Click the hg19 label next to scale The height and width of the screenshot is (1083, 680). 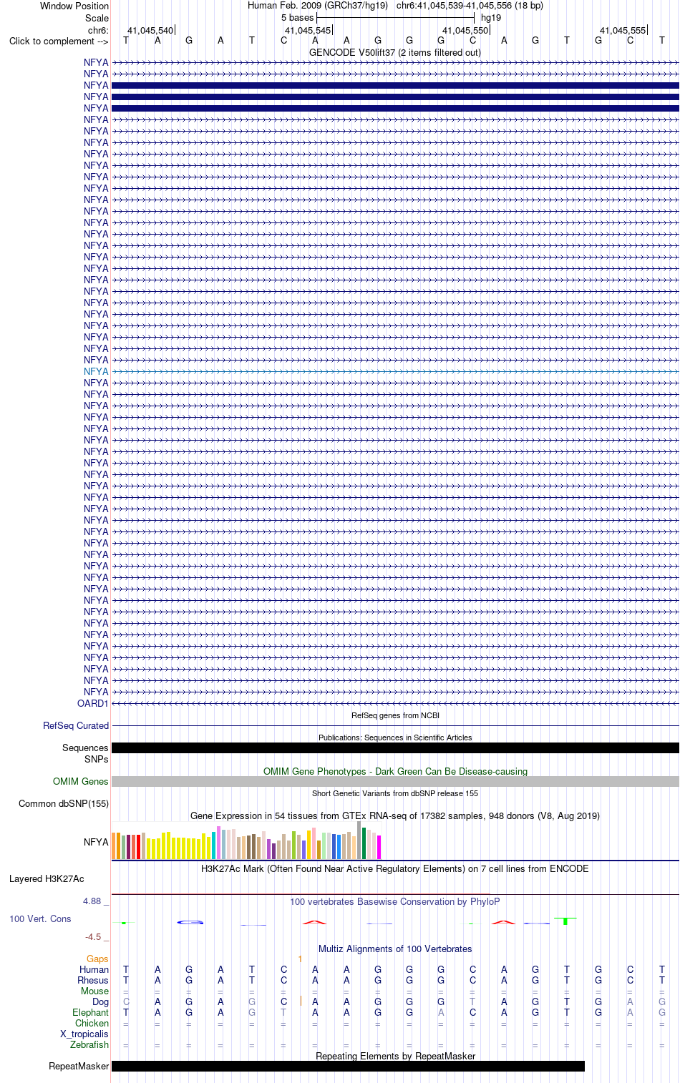pos(491,17)
